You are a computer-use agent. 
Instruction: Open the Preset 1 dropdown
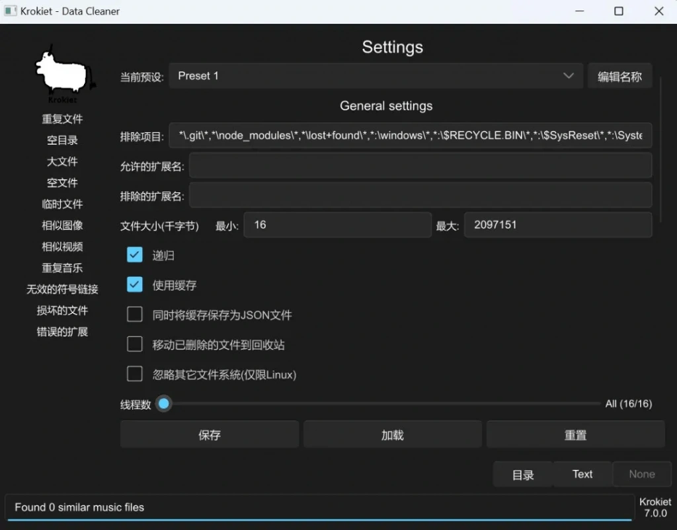point(376,76)
